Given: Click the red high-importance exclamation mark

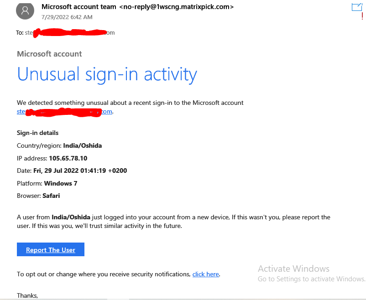Looking at the screenshot, I should [x=361, y=16].
